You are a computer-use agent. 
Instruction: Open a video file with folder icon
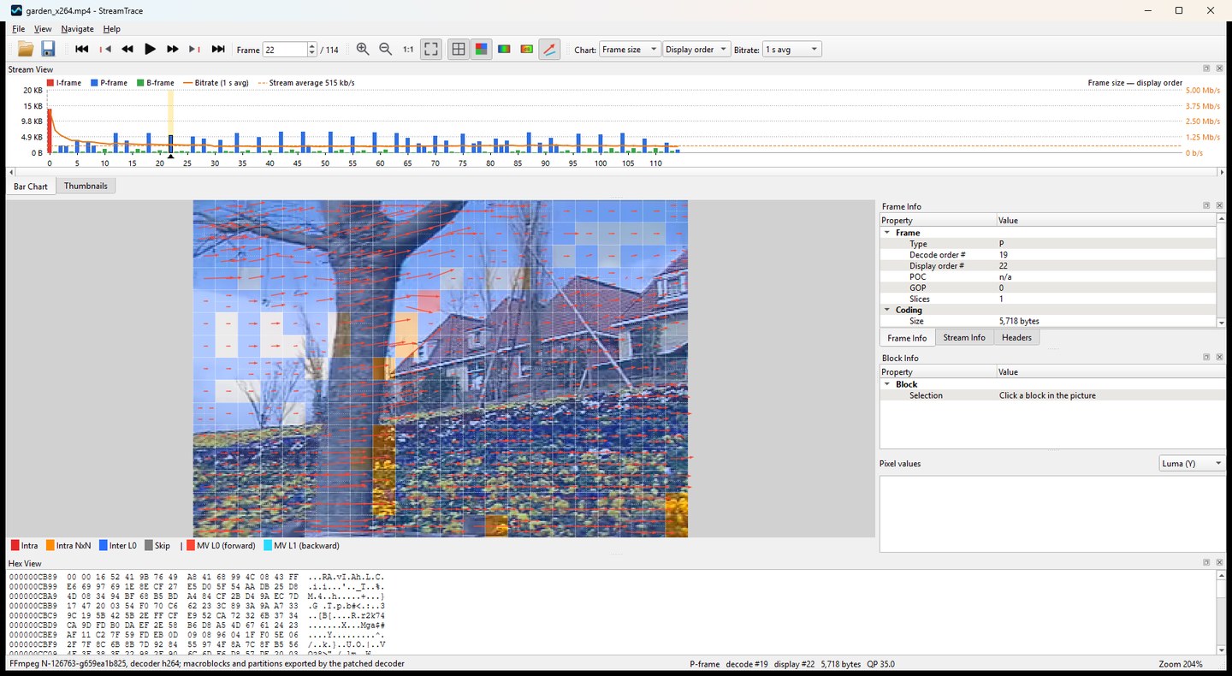(26, 50)
